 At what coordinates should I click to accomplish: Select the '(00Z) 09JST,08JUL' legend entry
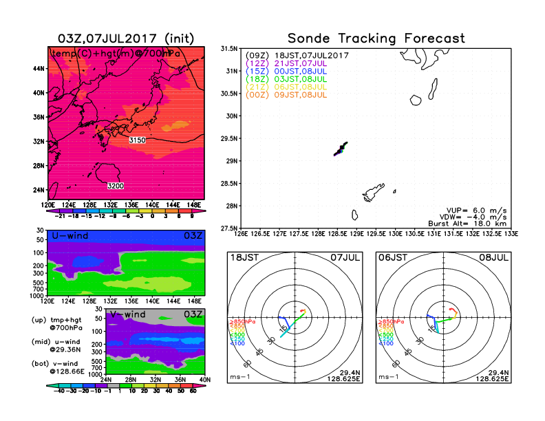286,95
